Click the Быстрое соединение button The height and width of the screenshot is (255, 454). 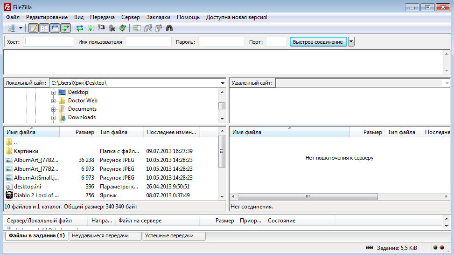[x=318, y=42]
